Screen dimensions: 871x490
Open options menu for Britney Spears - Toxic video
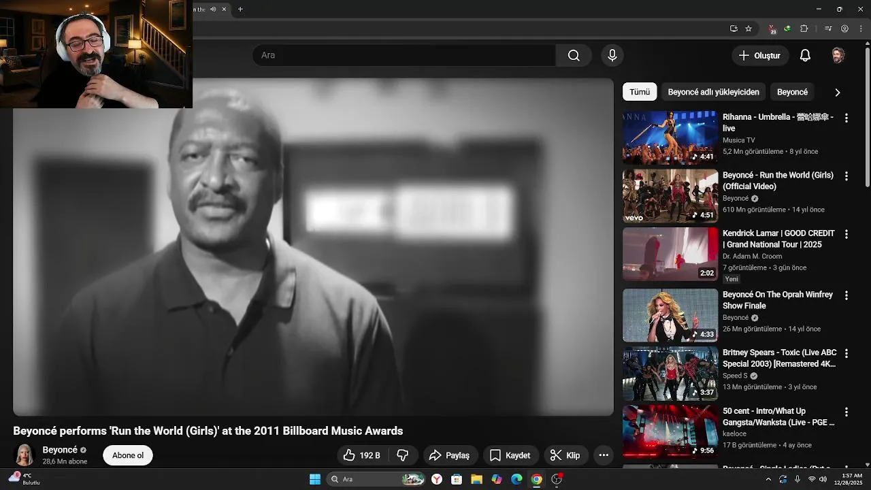847,354
